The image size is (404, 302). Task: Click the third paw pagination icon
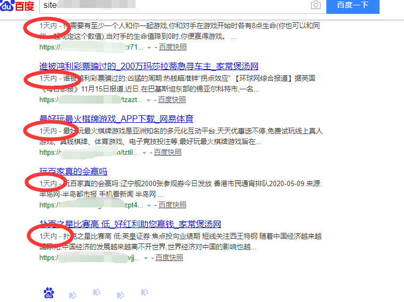point(97,292)
